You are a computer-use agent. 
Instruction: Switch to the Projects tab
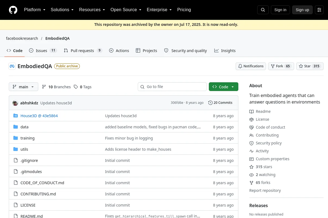(146, 51)
